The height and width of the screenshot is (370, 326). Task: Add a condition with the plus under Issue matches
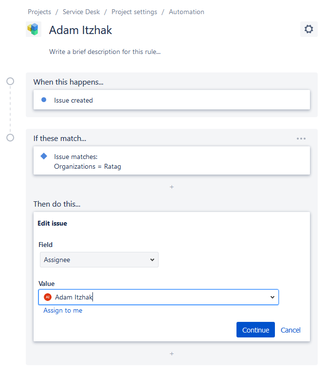click(172, 187)
